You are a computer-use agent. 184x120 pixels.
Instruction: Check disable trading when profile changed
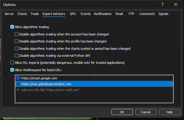click(x=17, y=41)
